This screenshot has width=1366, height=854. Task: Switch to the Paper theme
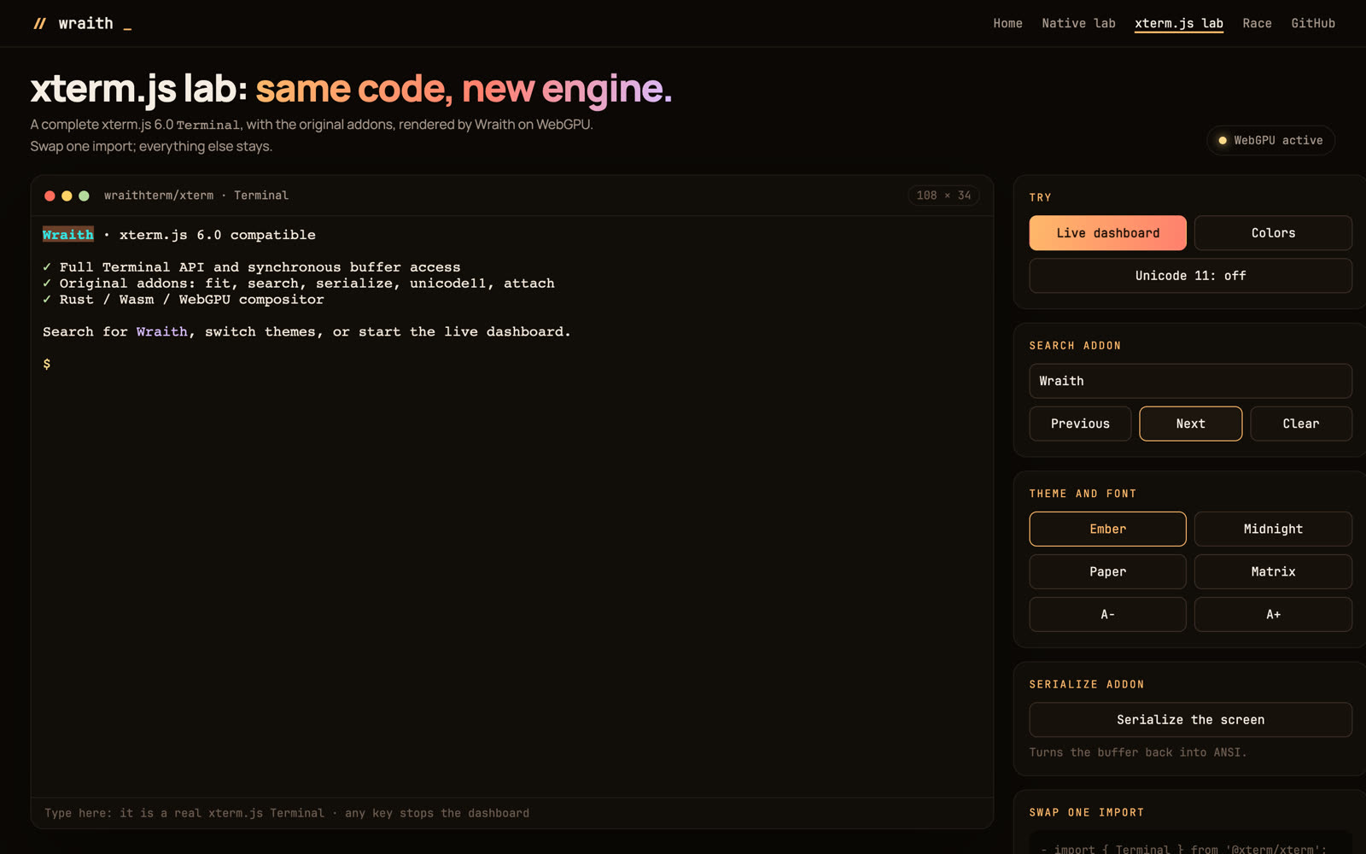[1107, 572]
